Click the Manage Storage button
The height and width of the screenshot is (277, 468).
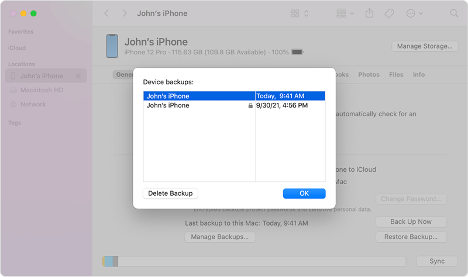[424, 46]
